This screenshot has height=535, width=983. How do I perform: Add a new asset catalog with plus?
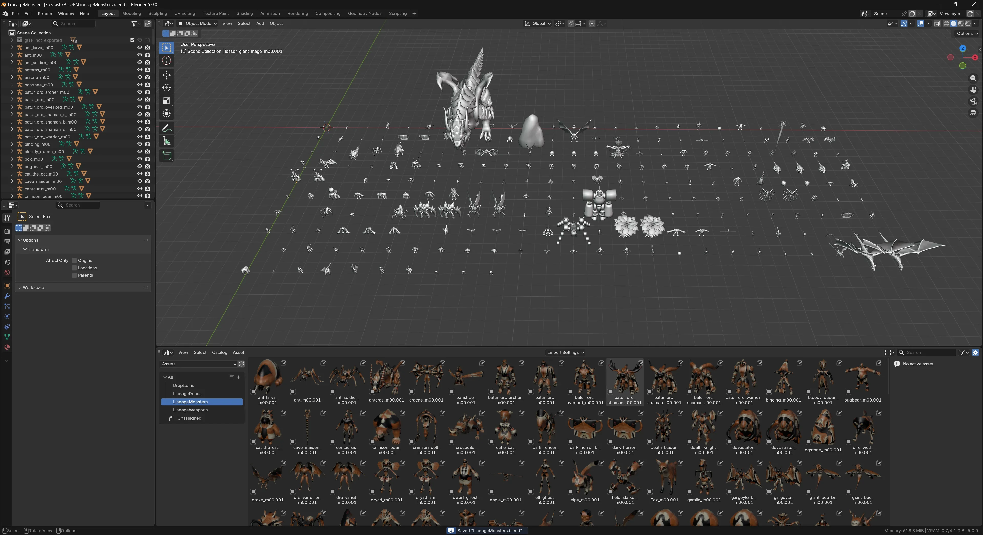(x=239, y=377)
